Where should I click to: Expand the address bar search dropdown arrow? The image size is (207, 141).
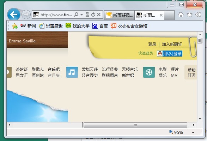tap(82, 14)
